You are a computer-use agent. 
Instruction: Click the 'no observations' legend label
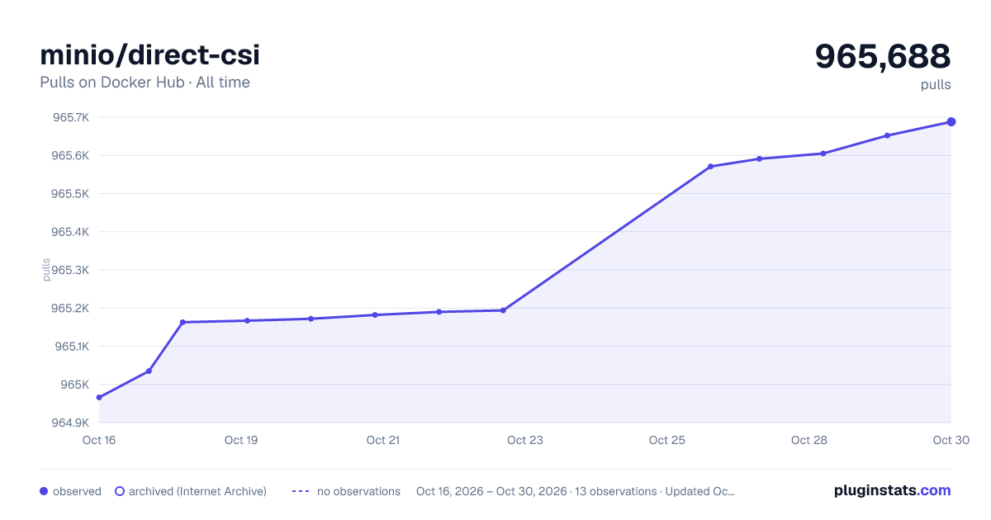point(358,491)
